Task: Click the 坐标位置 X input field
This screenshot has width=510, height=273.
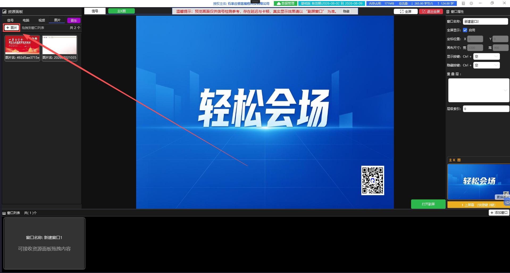Action: click(475, 39)
